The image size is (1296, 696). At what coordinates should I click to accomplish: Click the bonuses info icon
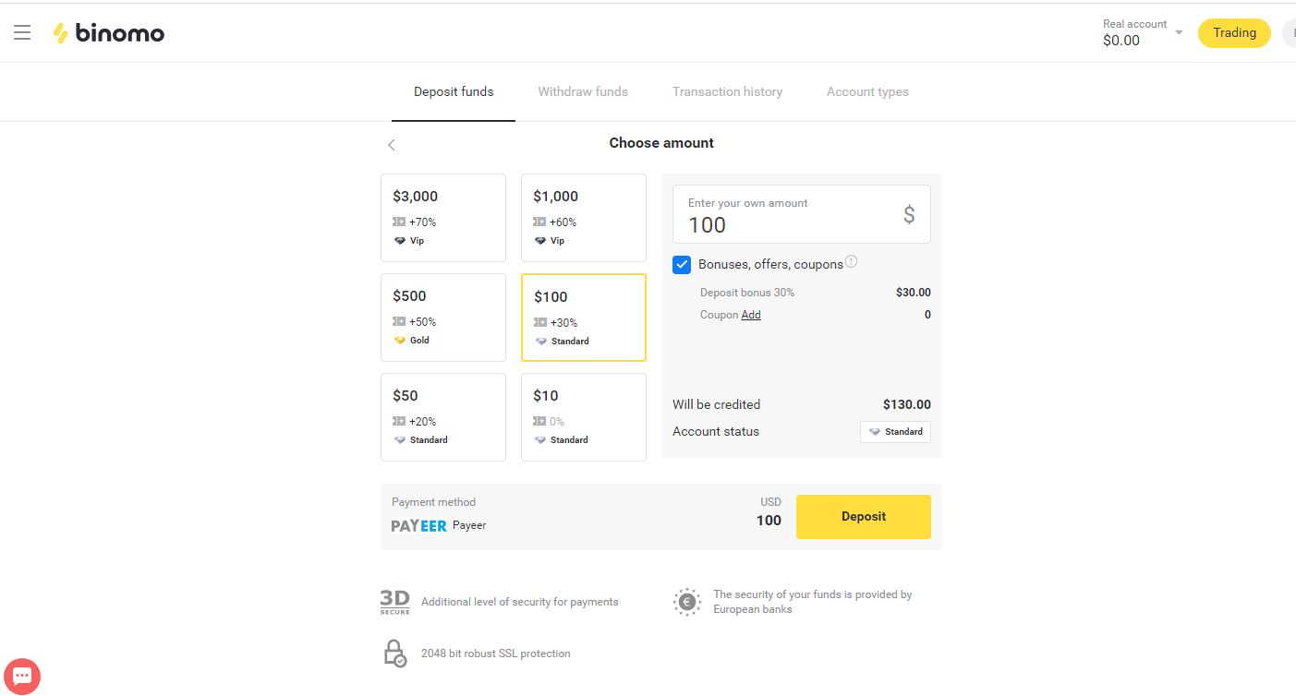(852, 261)
